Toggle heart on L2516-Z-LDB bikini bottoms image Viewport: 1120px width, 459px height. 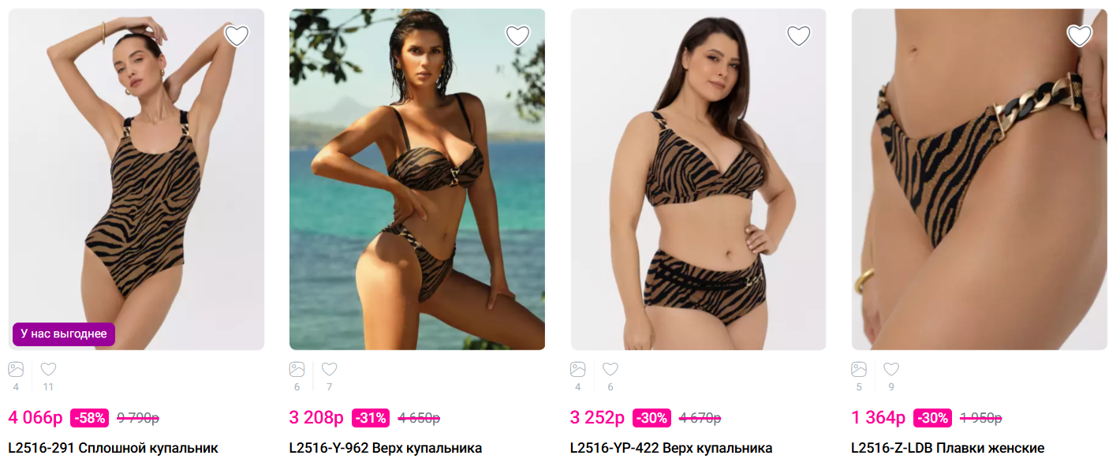(x=1080, y=35)
